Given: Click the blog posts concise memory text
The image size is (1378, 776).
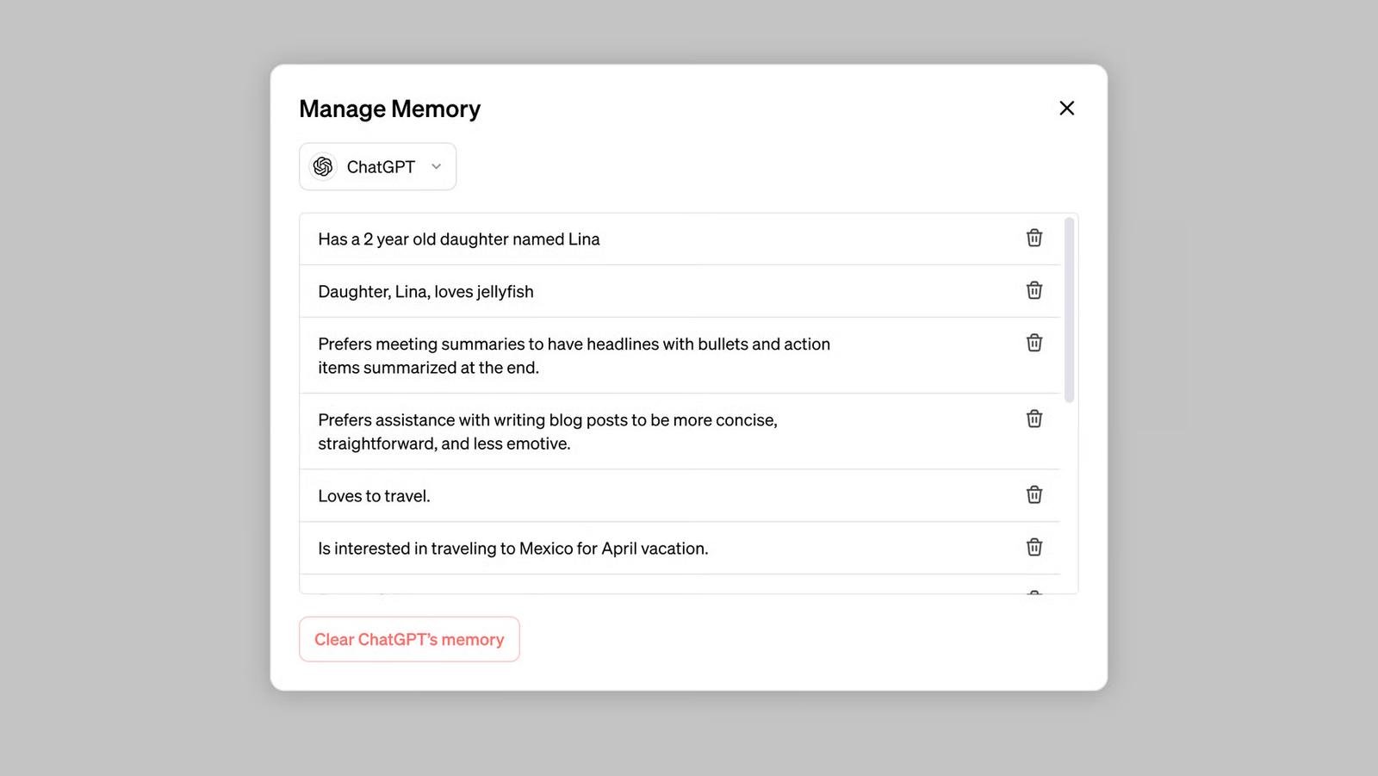Looking at the screenshot, I should tap(548, 431).
